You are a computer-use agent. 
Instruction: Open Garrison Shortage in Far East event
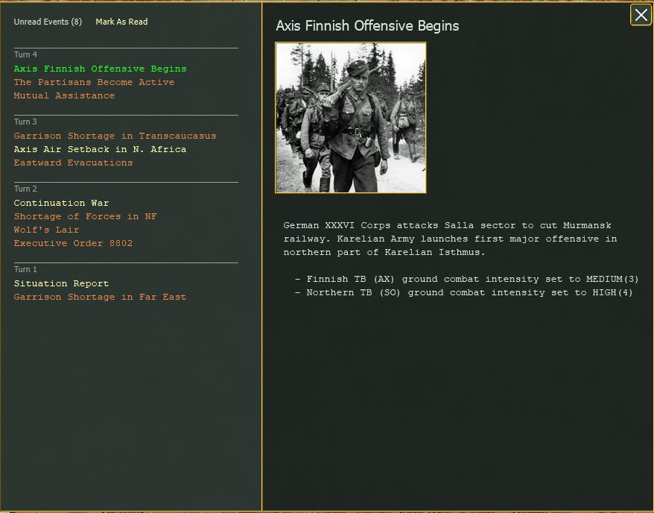pyautogui.click(x=100, y=297)
